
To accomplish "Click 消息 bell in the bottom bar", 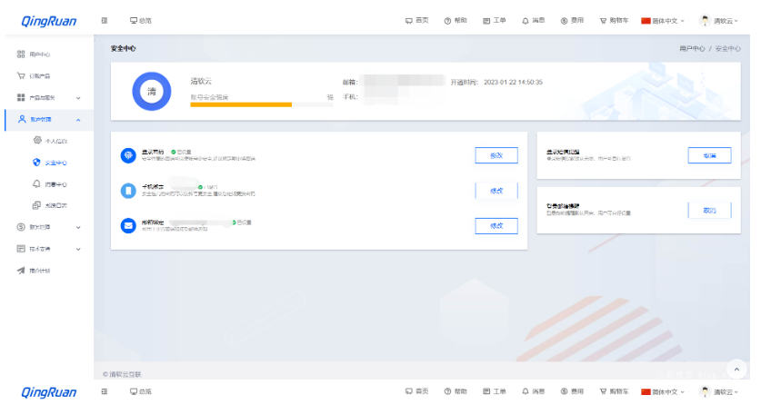I will pyautogui.click(x=533, y=391).
